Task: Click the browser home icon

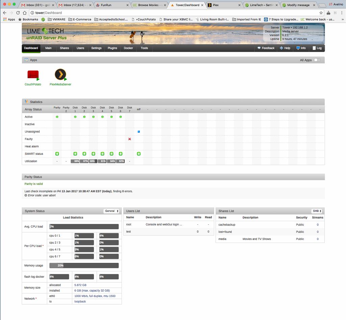Action: [25, 13]
